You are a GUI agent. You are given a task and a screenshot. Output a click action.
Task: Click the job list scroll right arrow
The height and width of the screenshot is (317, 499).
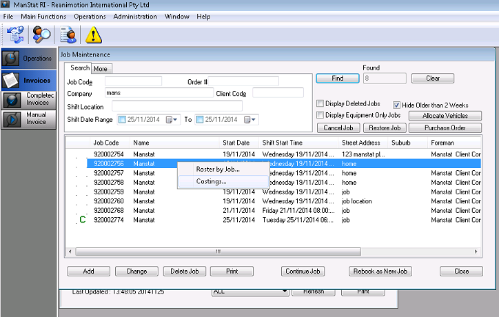476,252
